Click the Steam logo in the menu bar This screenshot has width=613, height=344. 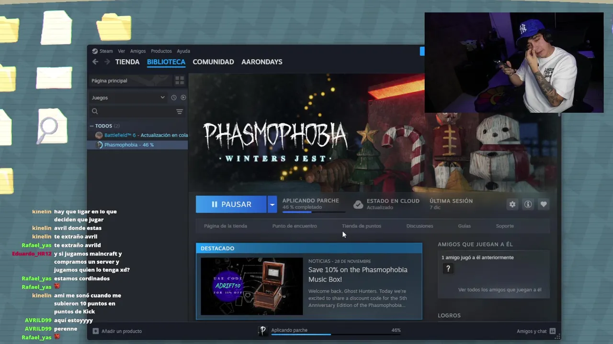(x=95, y=51)
